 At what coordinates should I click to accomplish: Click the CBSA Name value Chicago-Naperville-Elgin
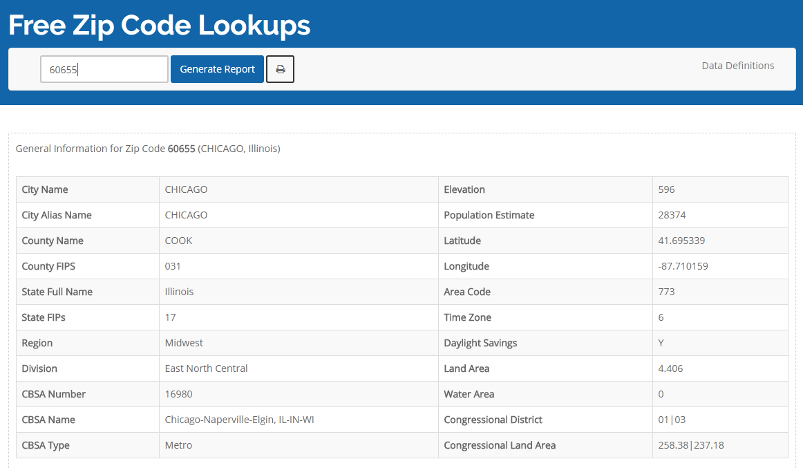239,420
